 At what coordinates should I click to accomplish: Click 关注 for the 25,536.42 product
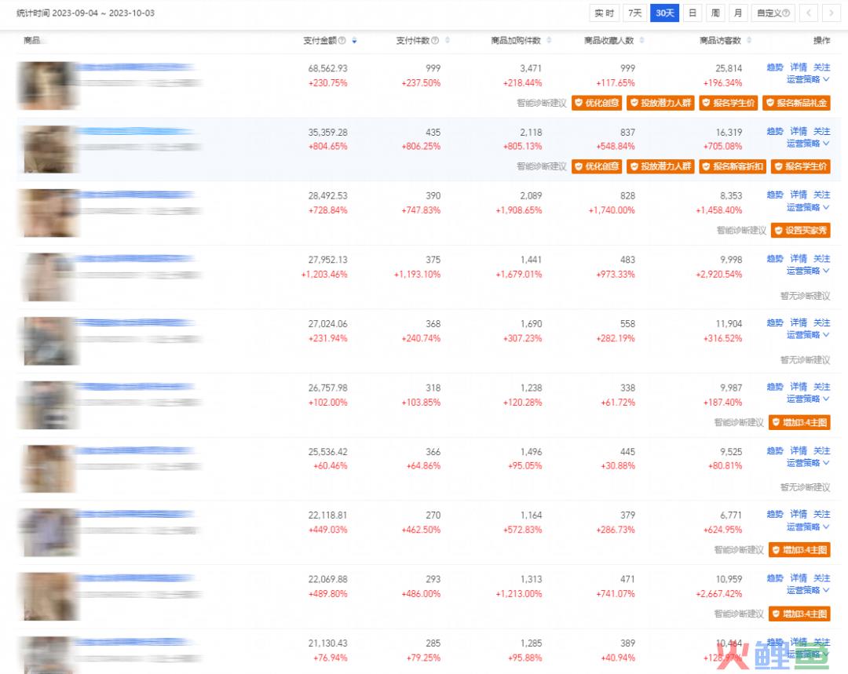(821, 450)
